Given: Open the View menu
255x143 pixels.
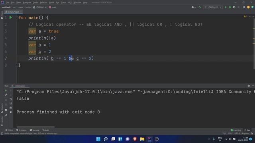Looking at the screenshot, I should [19, 2].
